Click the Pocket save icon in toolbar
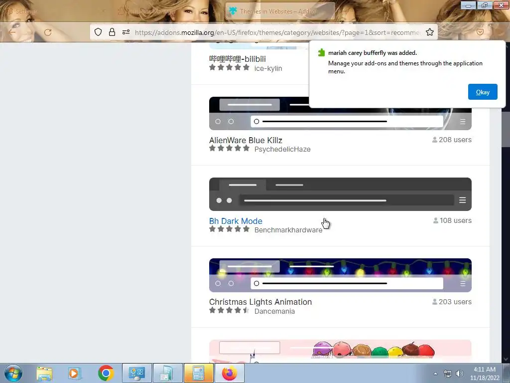The height and width of the screenshot is (383, 510). [480, 32]
